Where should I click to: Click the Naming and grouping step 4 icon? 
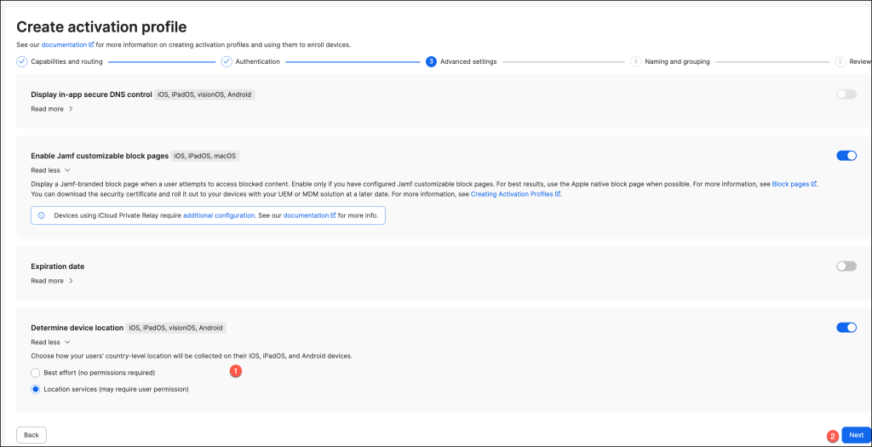635,61
